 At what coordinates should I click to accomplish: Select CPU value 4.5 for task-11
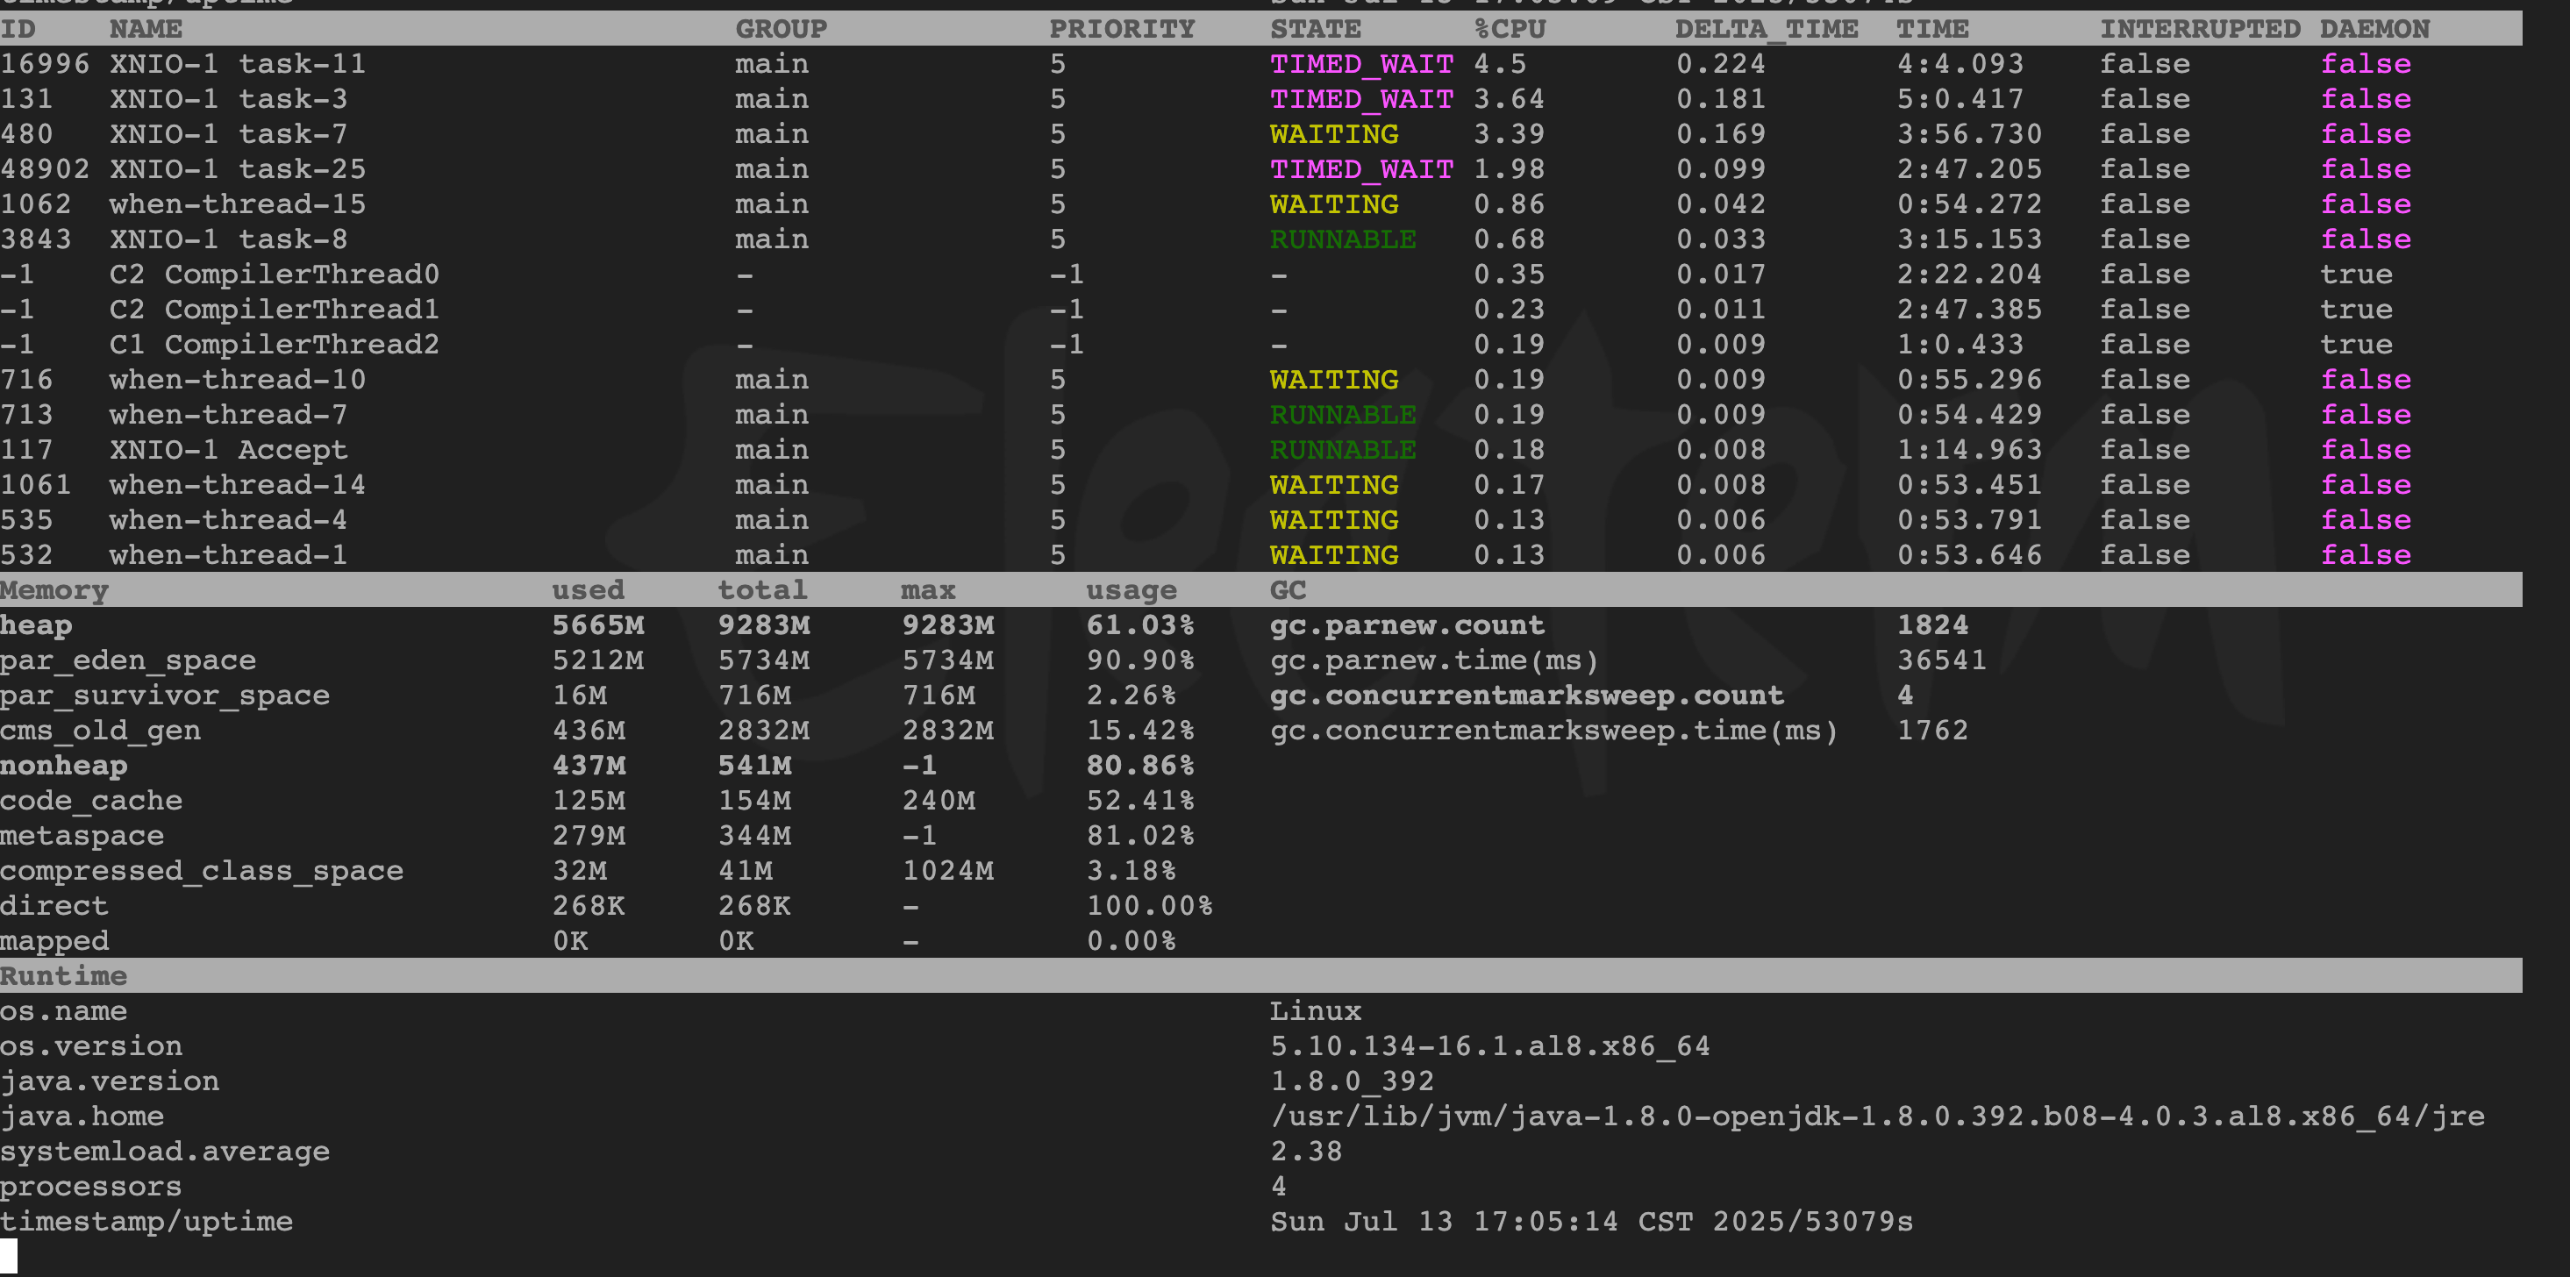(1501, 64)
